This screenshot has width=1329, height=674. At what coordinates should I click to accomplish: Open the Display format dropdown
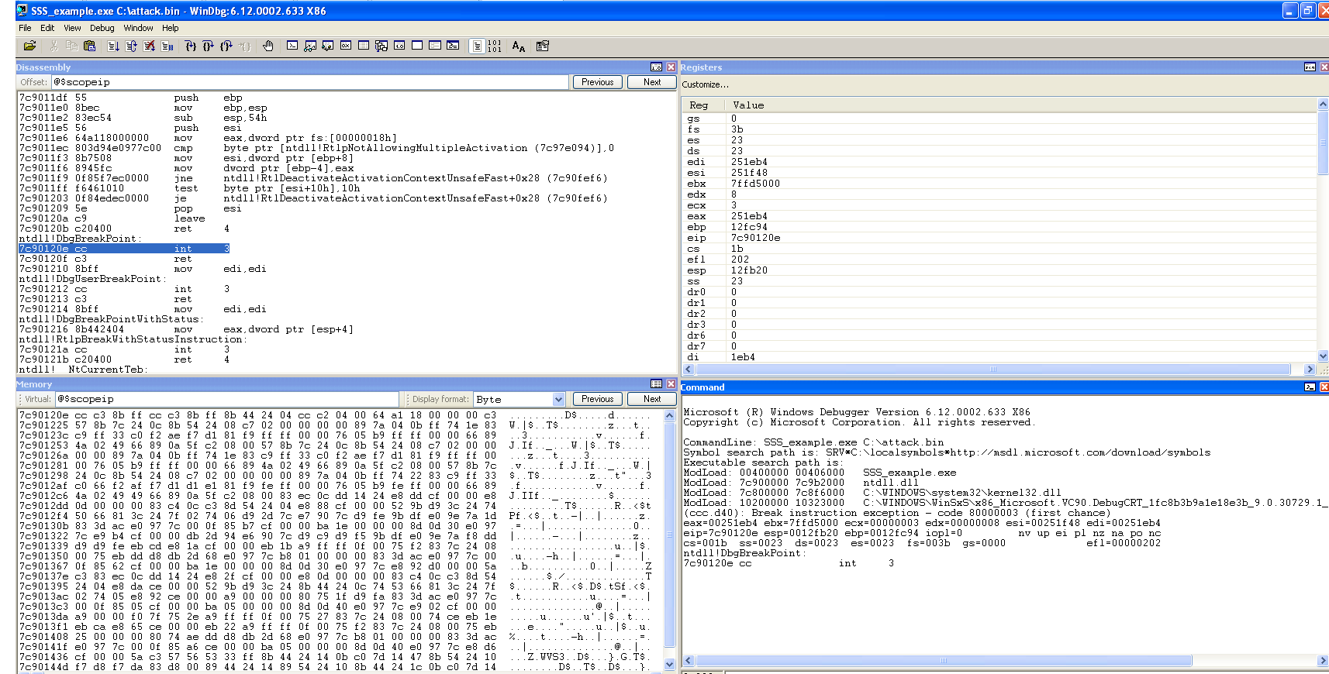pos(558,399)
